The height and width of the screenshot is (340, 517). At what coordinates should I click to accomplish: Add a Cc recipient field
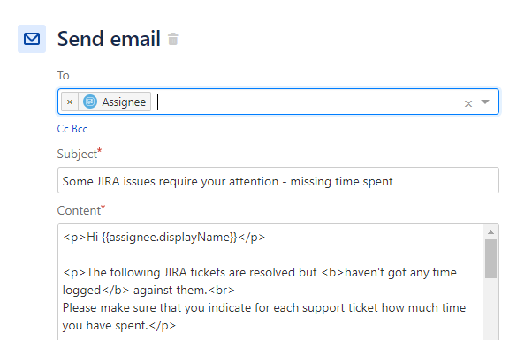pos(63,129)
